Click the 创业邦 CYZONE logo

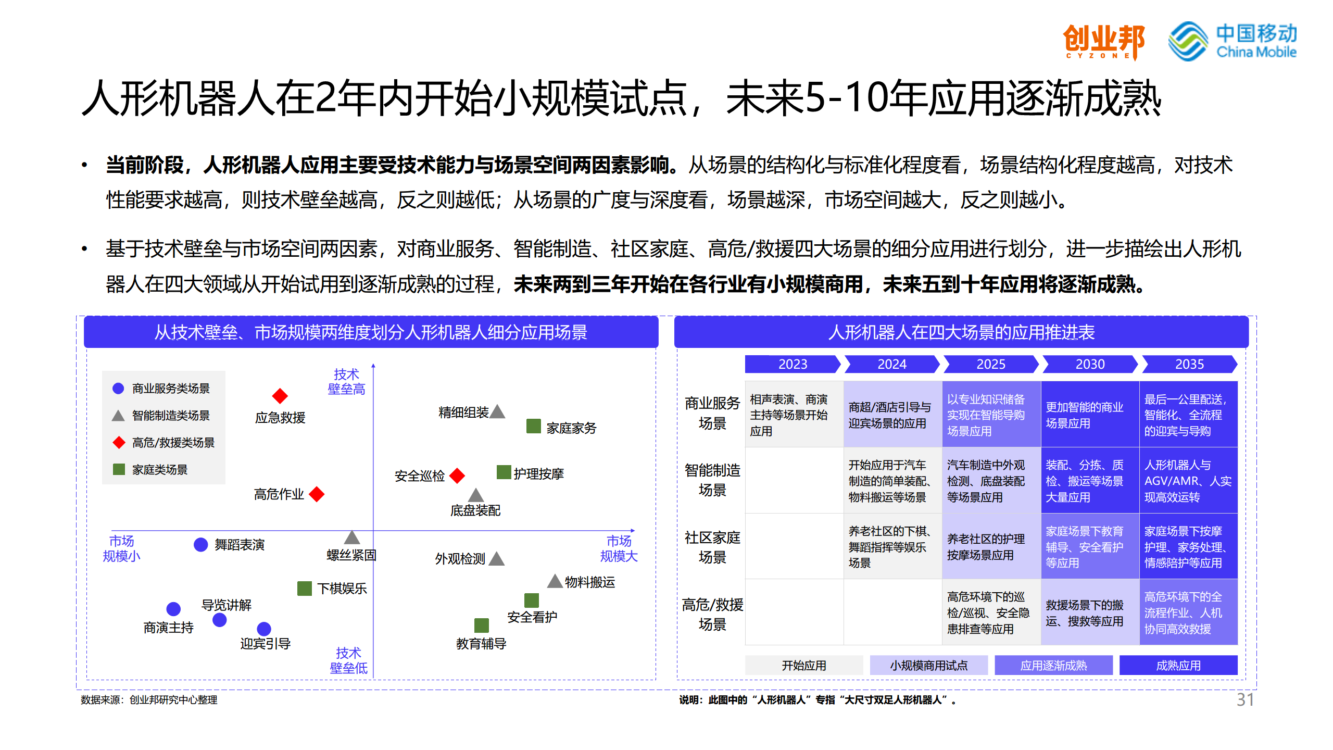pyautogui.click(x=1103, y=42)
